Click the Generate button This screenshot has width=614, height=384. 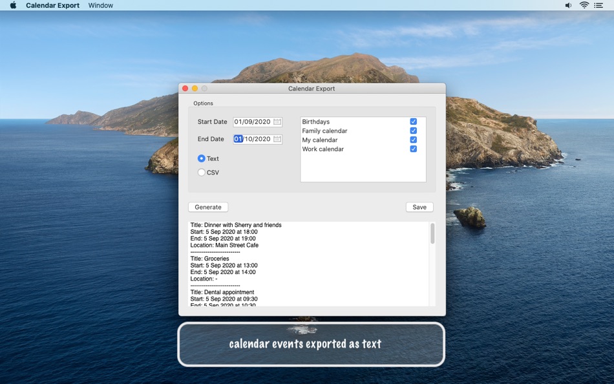click(x=208, y=207)
